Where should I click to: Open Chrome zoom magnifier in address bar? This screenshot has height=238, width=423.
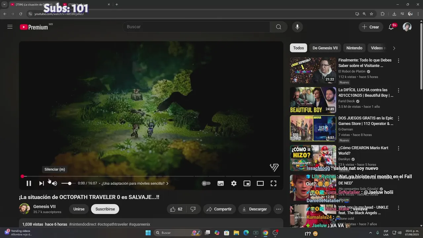tap(364, 14)
